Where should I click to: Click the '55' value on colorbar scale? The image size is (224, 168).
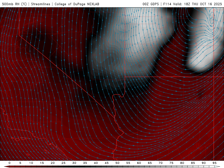pyautogui.click(x=128, y=163)
